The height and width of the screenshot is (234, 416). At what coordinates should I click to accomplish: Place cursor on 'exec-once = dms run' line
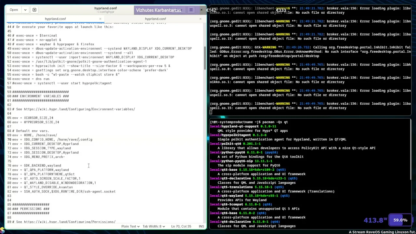click(31, 79)
